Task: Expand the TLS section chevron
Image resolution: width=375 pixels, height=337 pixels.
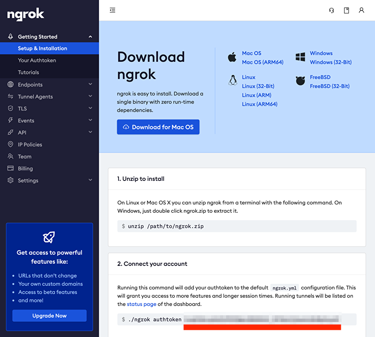Action: (x=90, y=108)
